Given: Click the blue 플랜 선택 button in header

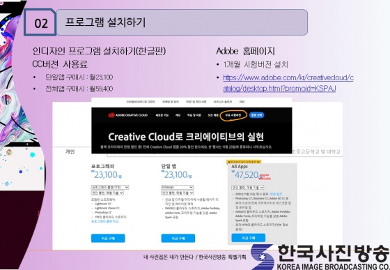Looking at the screenshot, I should pyautogui.click(x=256, y=115).
